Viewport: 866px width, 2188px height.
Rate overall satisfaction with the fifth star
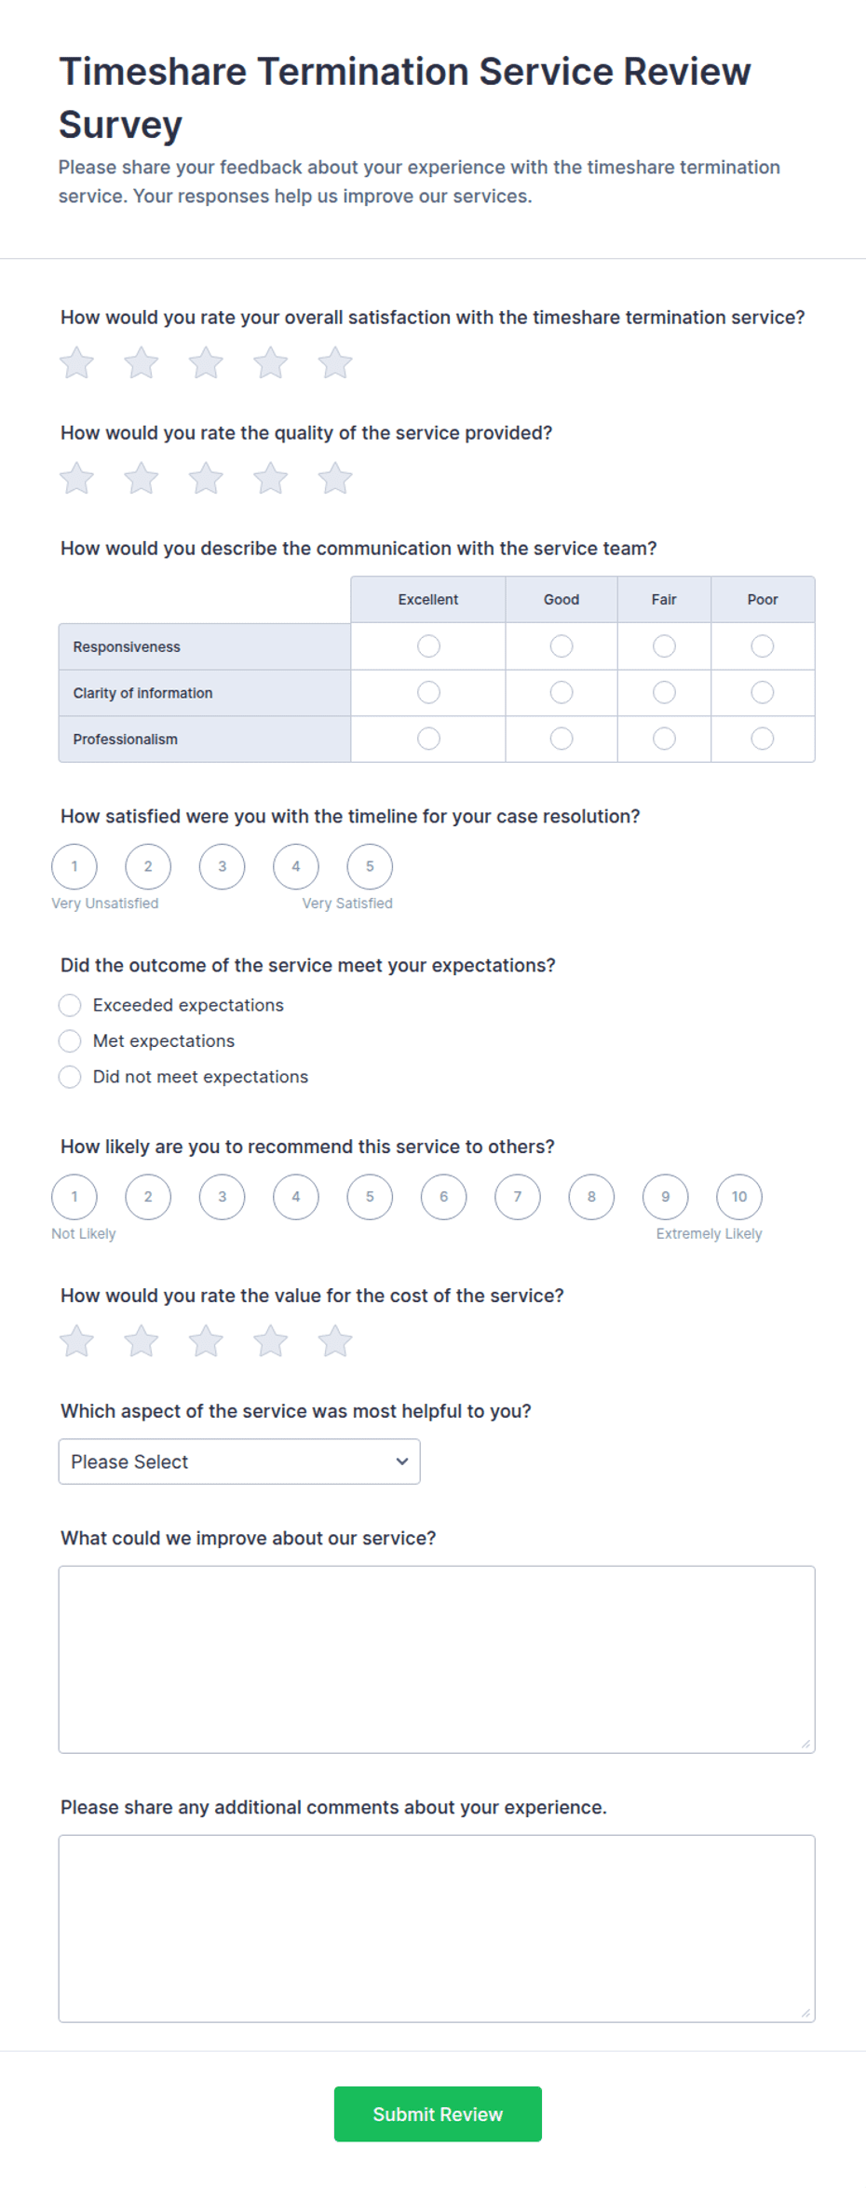point(335,363)
